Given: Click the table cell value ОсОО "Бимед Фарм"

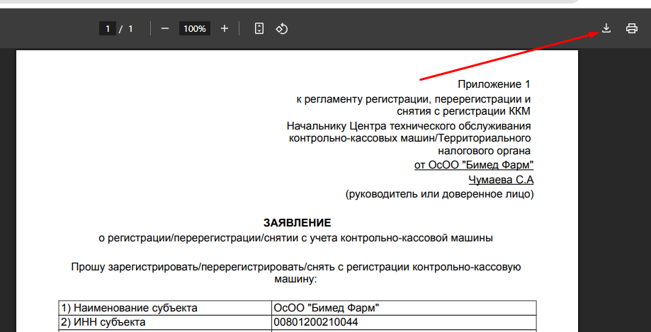Looking at the screenshot, I should pyautogui.click(x=404, y=308).
